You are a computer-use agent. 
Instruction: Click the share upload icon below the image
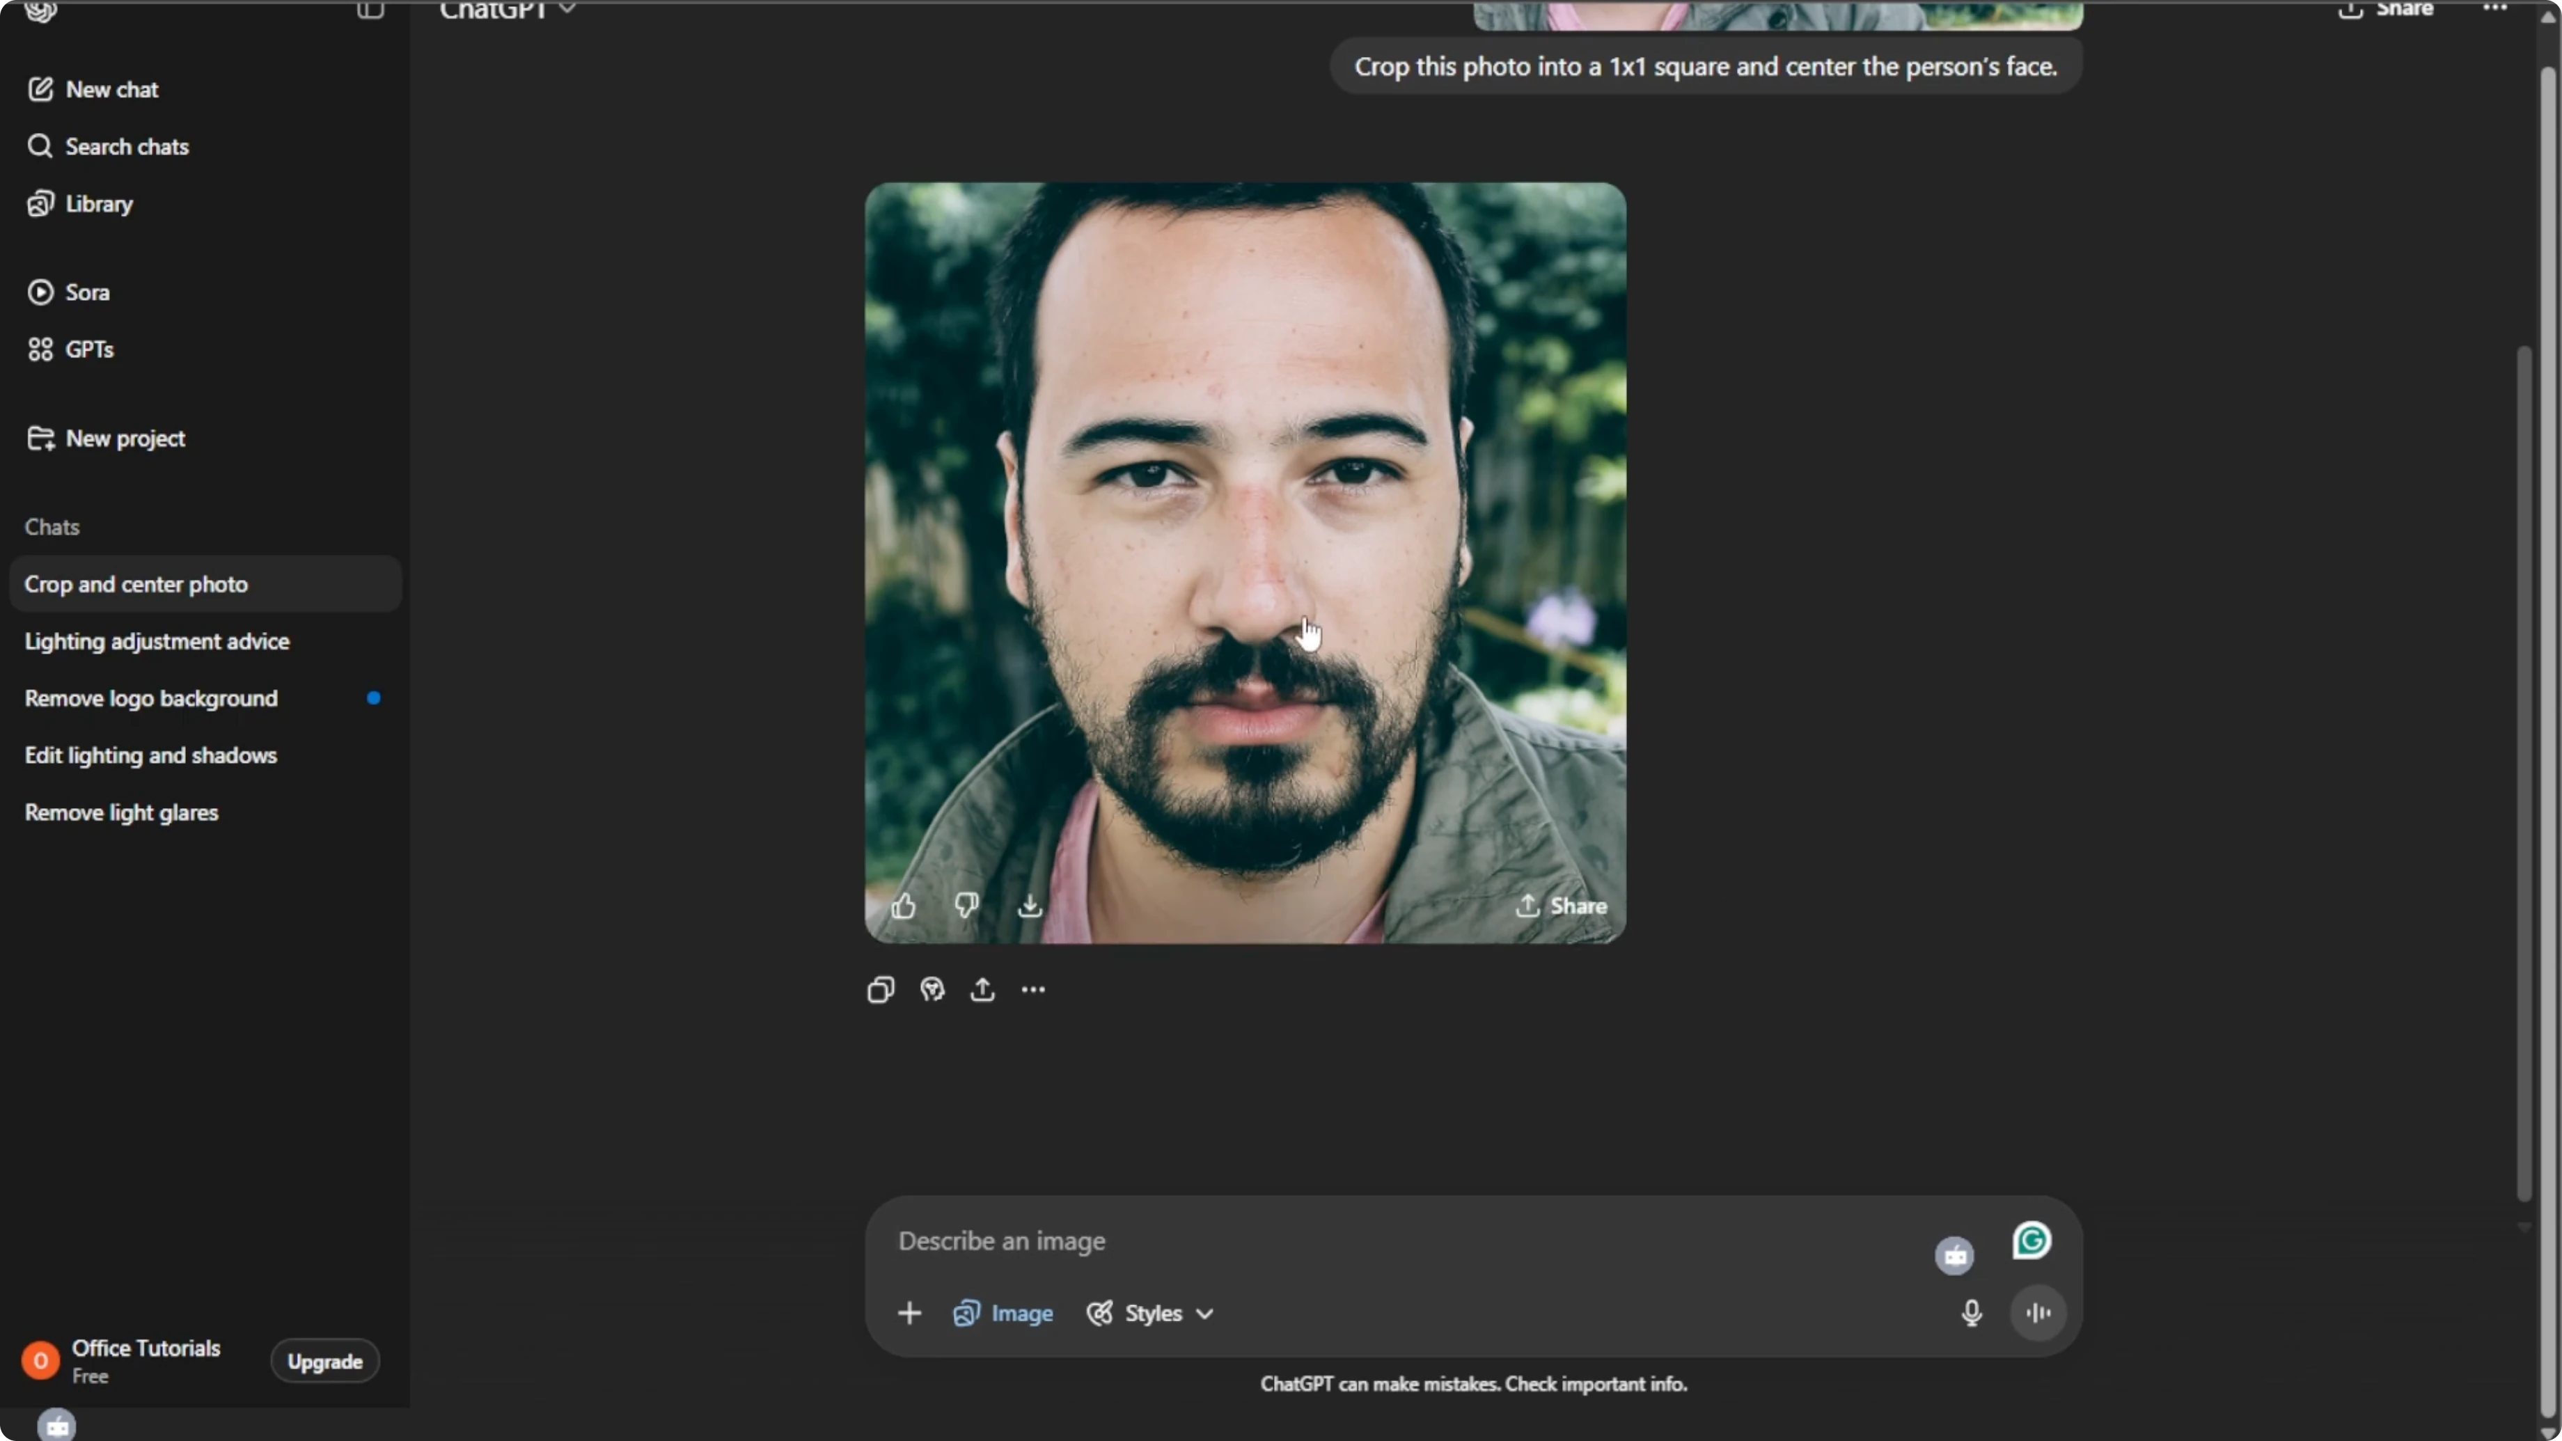click(982, 989)
